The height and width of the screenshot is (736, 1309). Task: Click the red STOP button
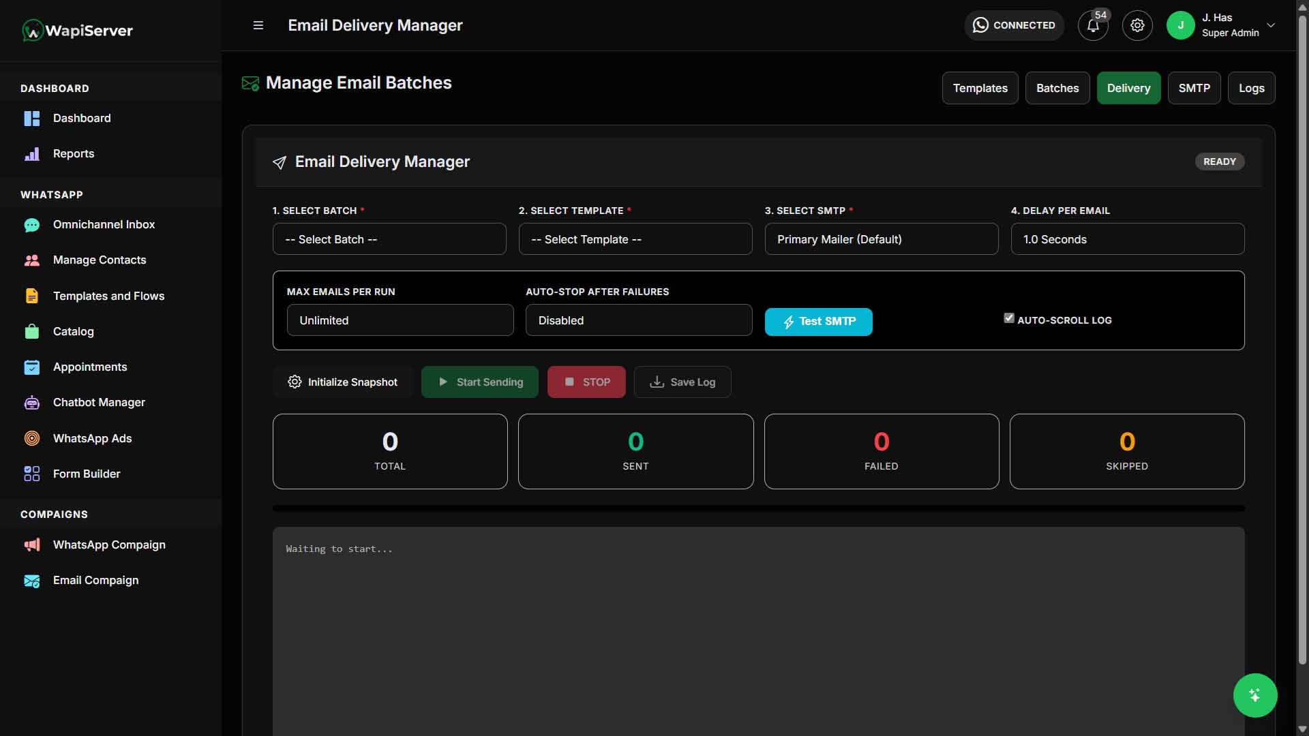pyautogui.click(x=586, y=382)
